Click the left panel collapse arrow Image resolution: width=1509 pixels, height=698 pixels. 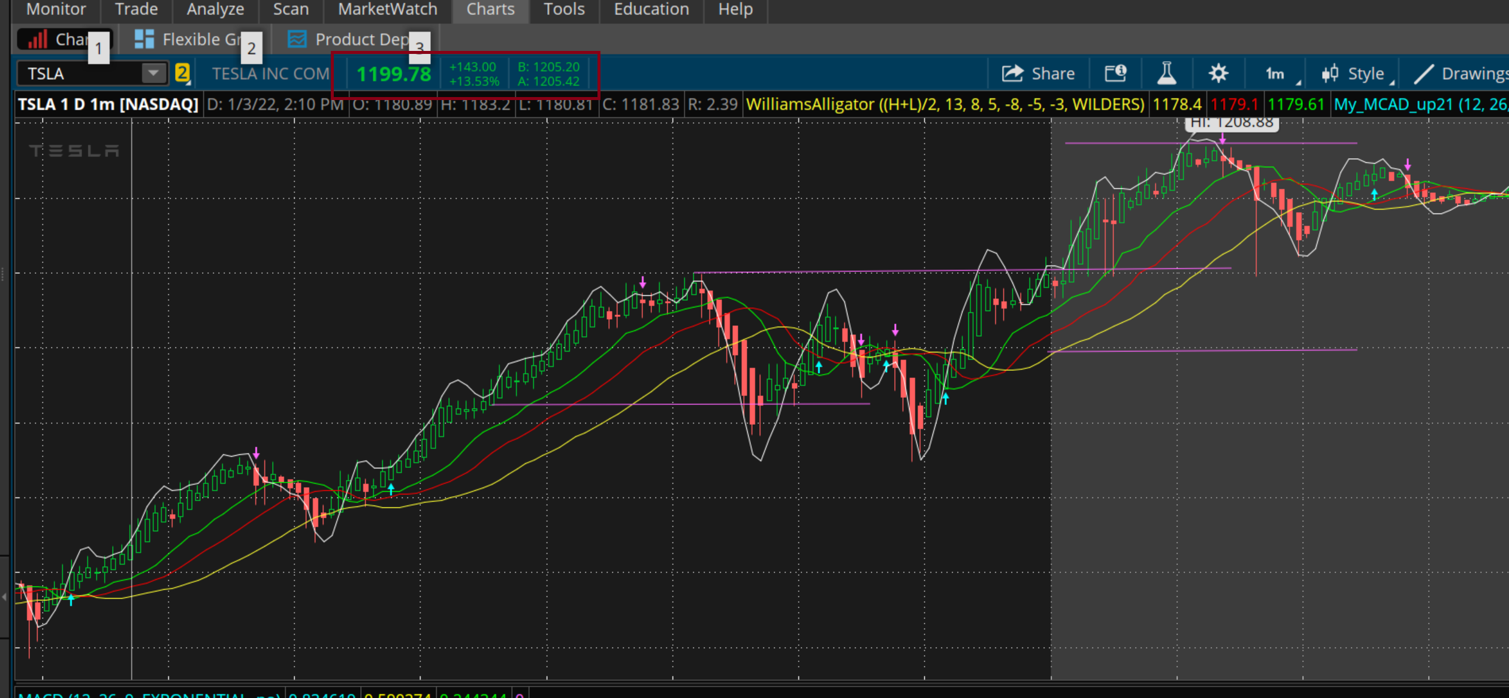point(4,597)
